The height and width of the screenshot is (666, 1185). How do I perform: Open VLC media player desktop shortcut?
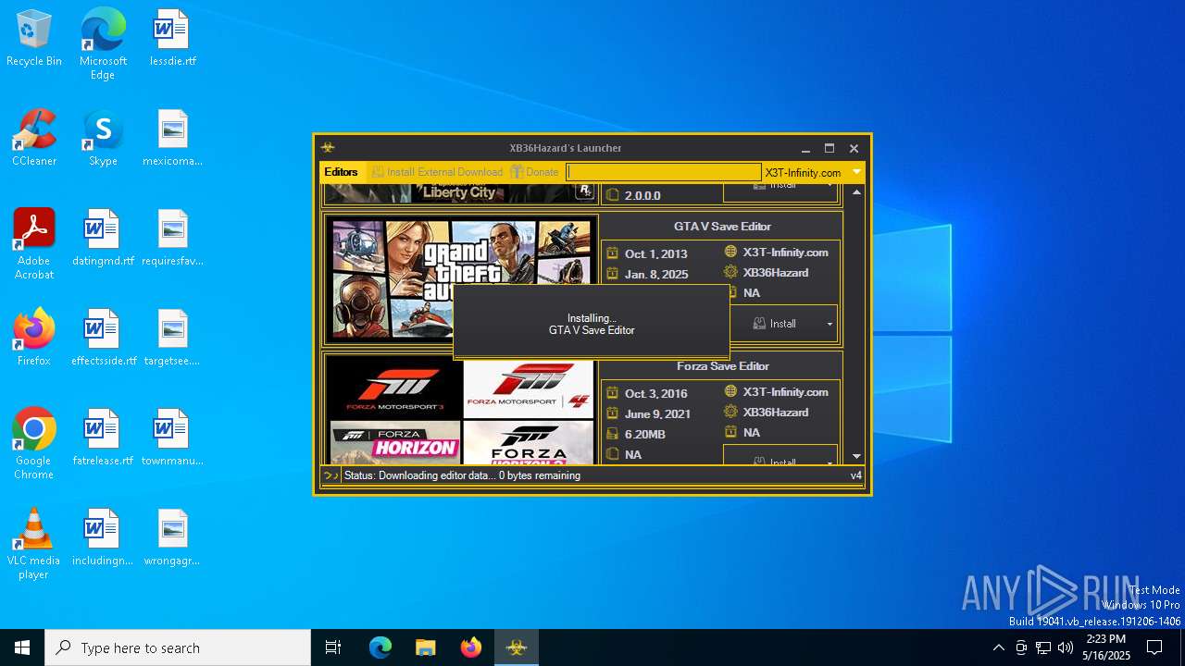[34, 544]
